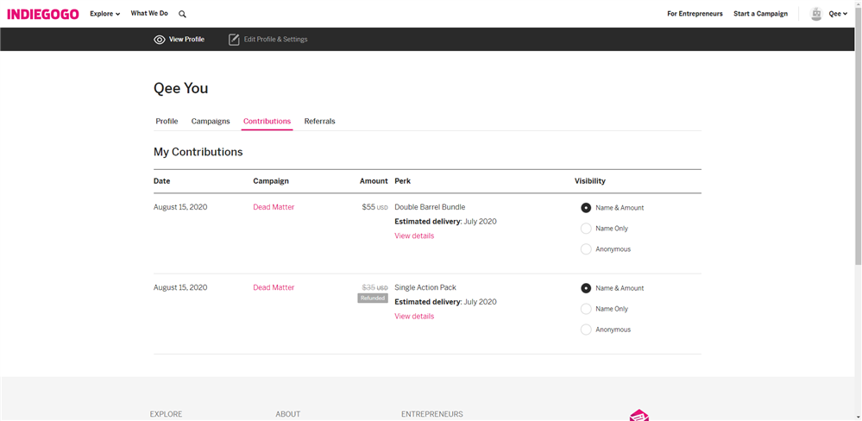This screenshot has width=862, height=421.
Task: Click the struck-through $35 USD amount
Action: pos(375,287)
